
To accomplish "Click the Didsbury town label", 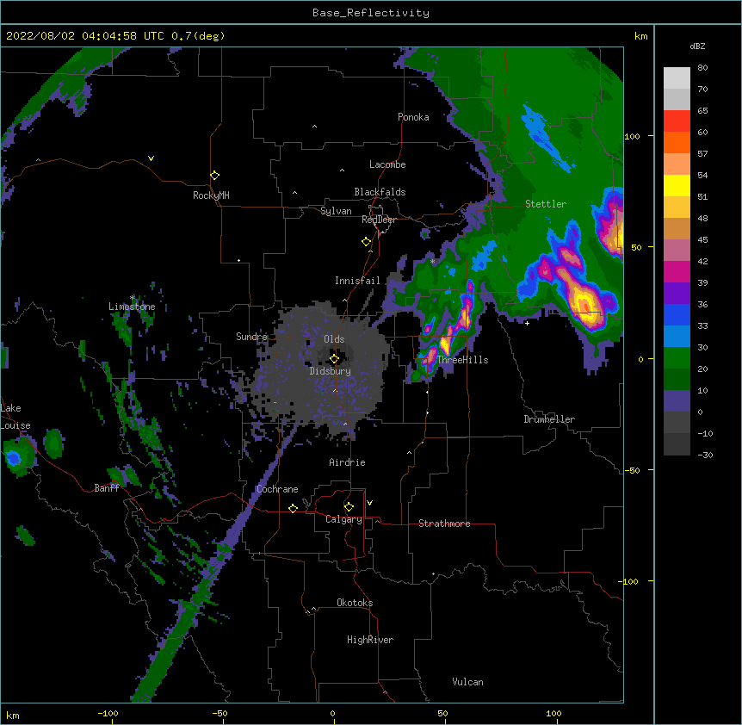I will pos(331,371).
